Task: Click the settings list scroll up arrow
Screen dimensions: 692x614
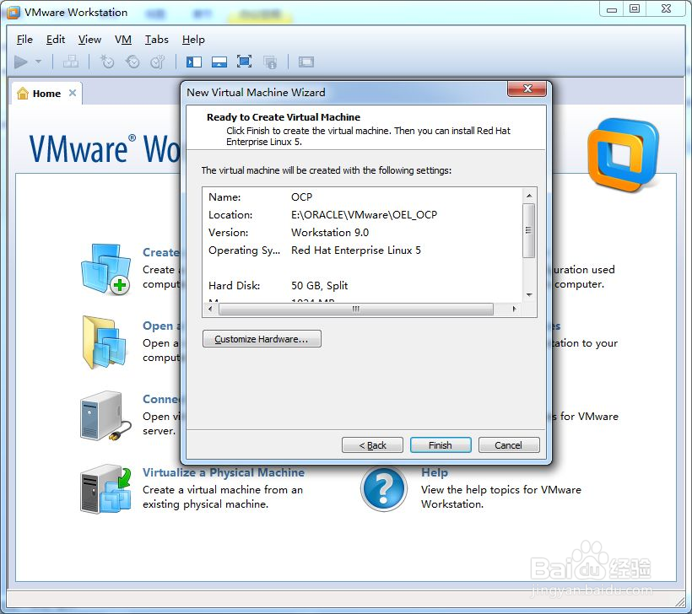Action: click(x=529, y=196)
